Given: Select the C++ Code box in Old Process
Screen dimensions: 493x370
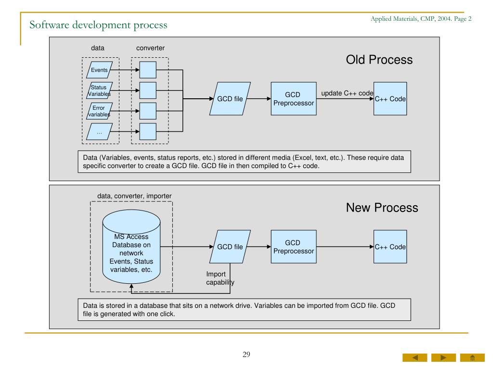Looking at the screenshot, I should click(x=390, y=98).
